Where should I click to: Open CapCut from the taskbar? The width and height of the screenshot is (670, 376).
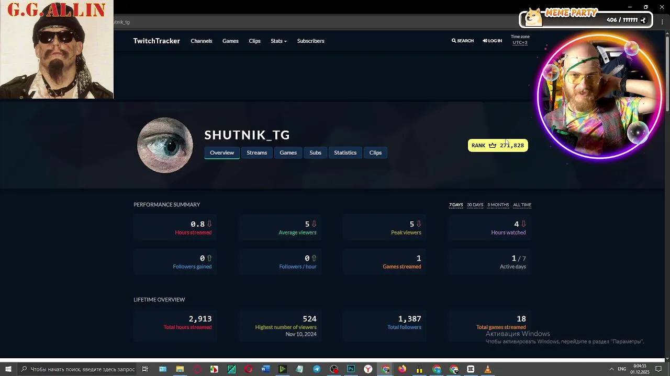(x=471, y=369)
